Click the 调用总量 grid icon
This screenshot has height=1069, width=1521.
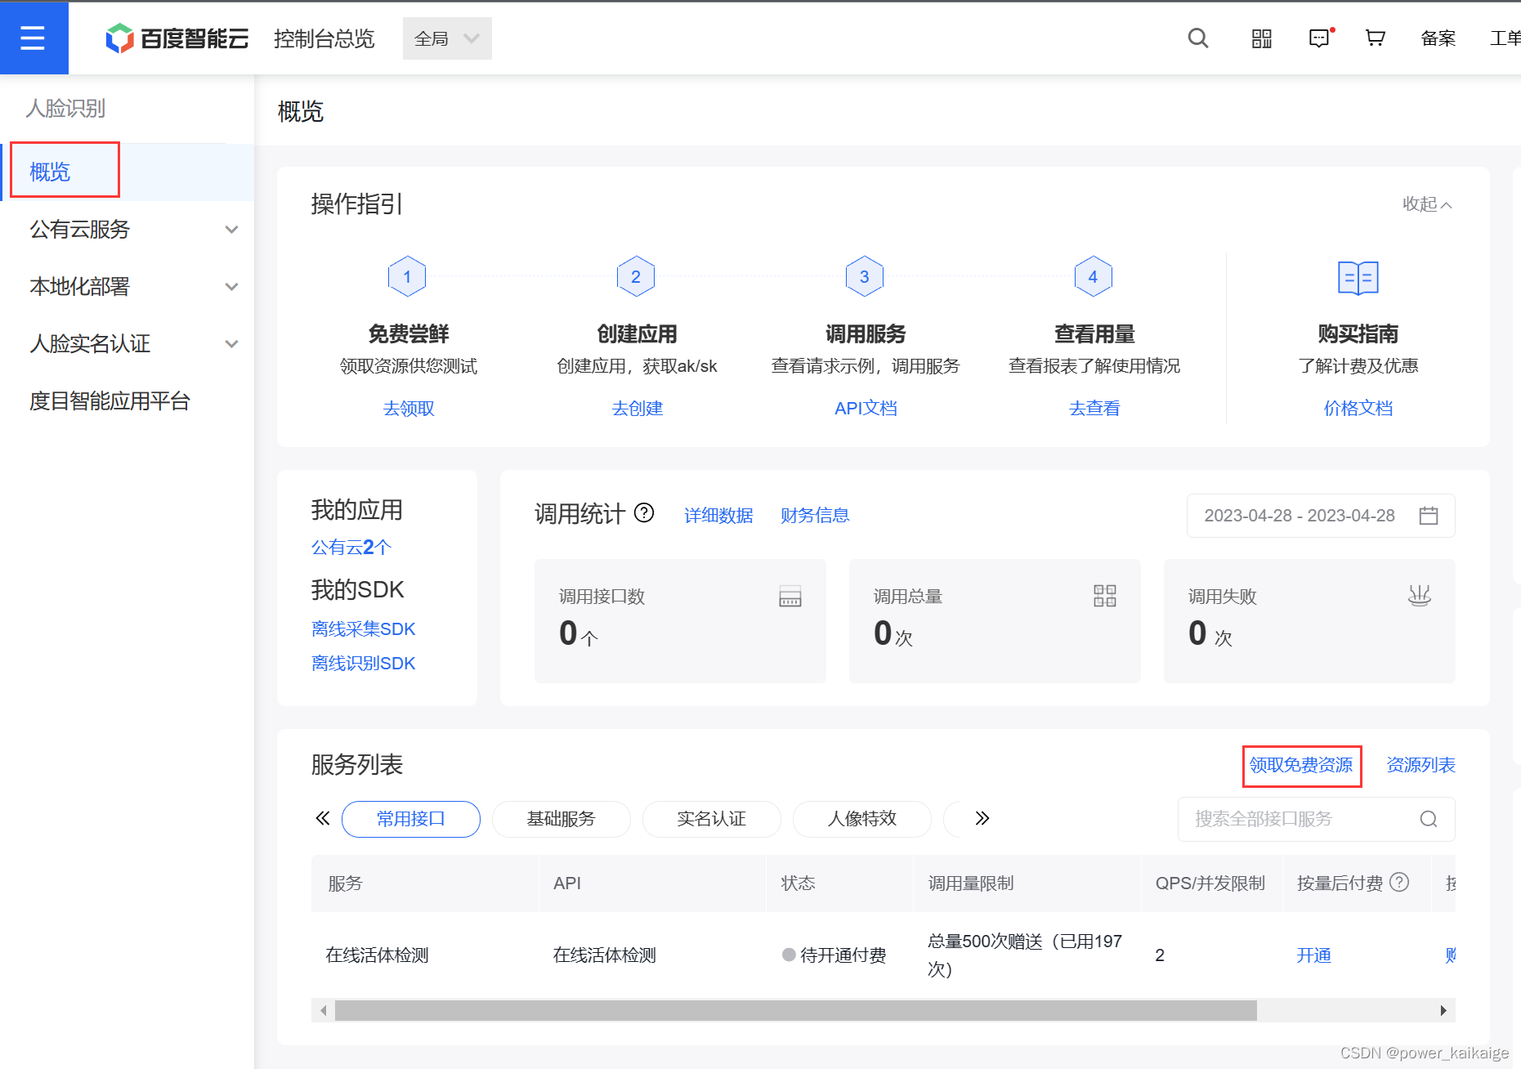(x=1104, y=596)
